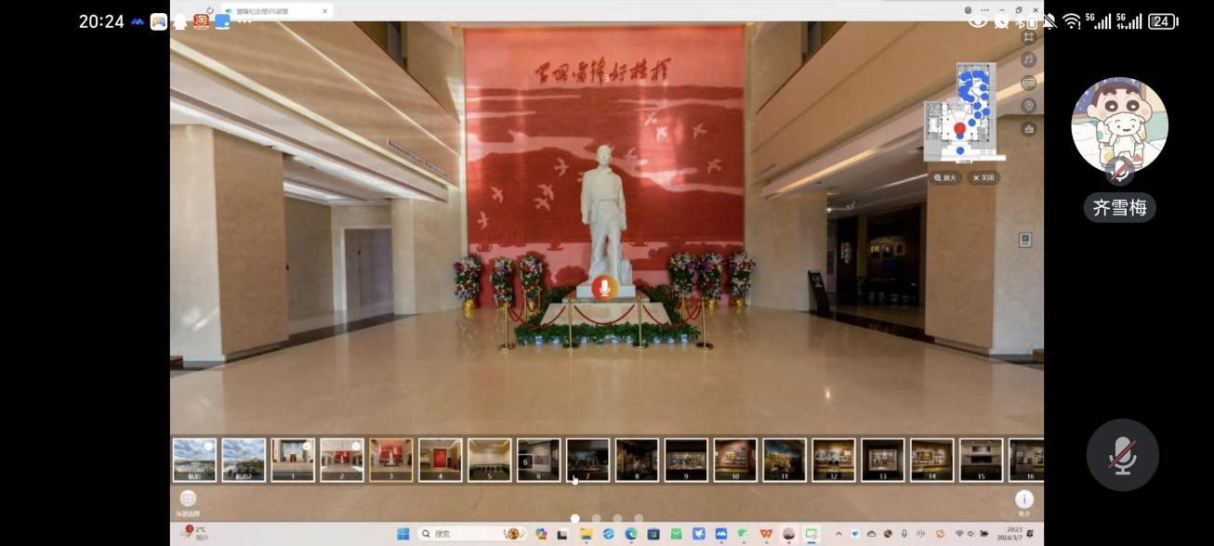This screenshot has width=1214, height=546.
Task: Open the location pin icon on right sidebar
Action: (1028, 106)
